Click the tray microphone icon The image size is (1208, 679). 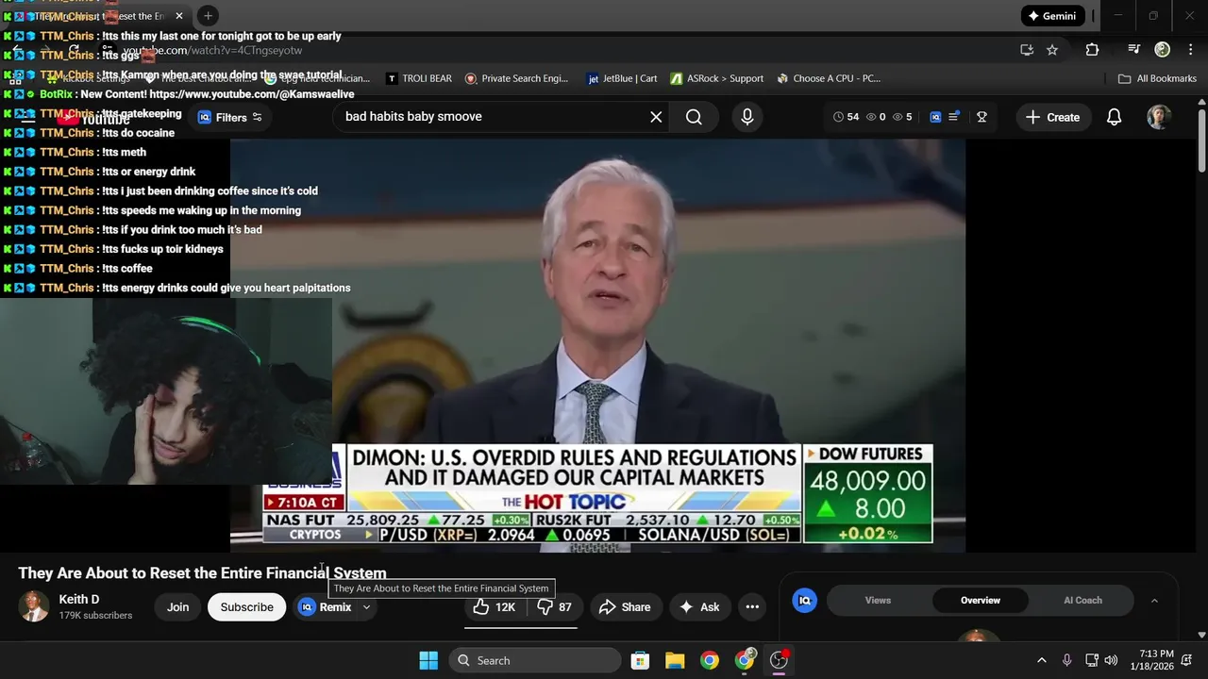point(1066,660)
